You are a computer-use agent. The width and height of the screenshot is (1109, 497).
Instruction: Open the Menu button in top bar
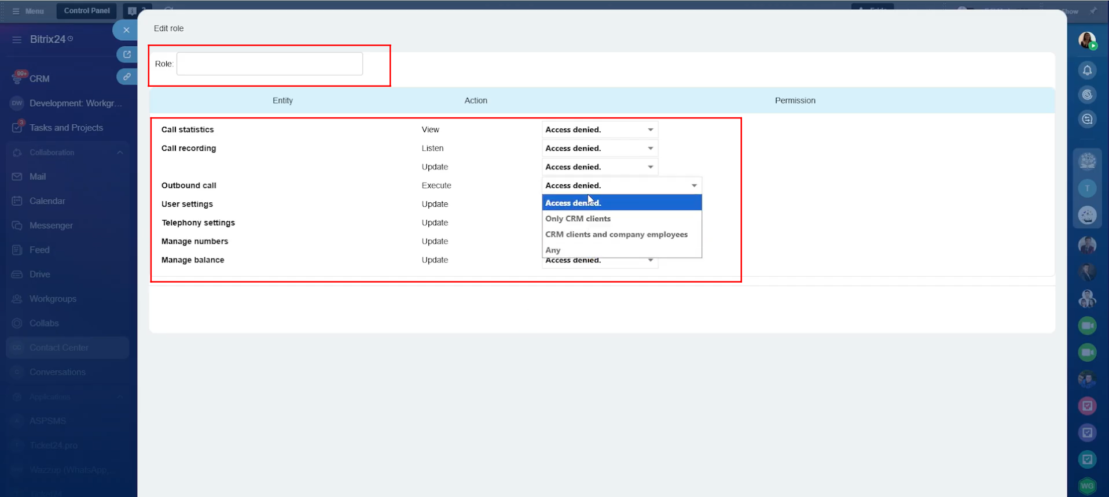click(x=28, y=11)
